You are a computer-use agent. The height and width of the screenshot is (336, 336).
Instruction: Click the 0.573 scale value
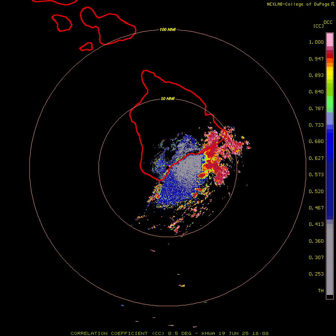pos(316,175)
